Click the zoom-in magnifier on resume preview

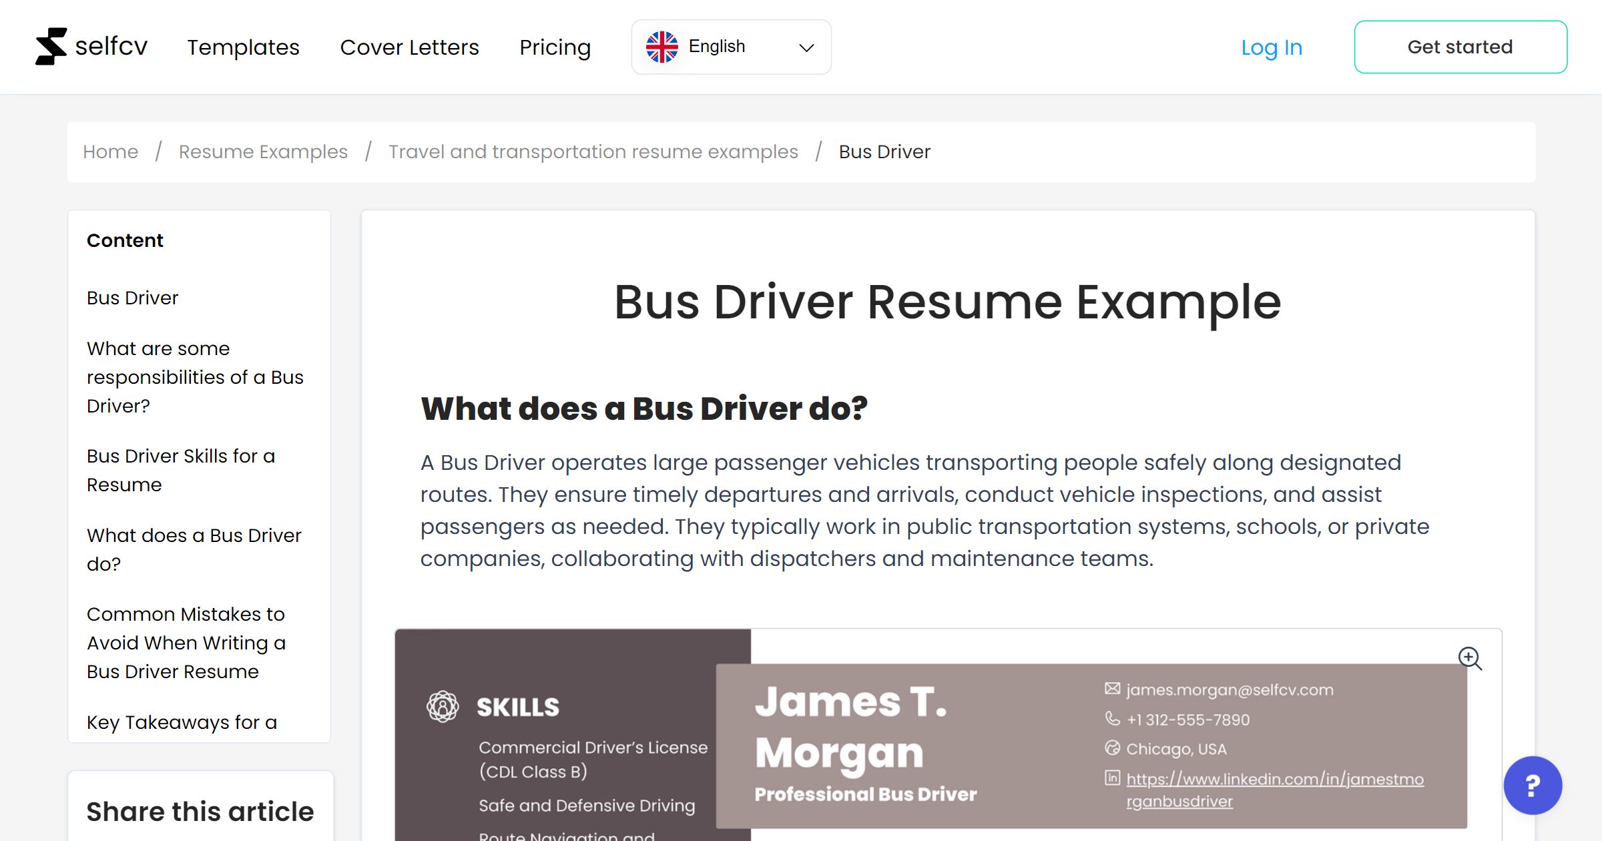click(x=1469, y=658)
